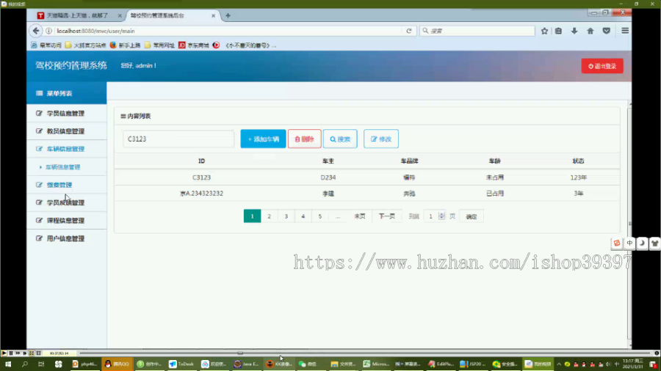Show site info icon beside the URL

click(49, 31)
